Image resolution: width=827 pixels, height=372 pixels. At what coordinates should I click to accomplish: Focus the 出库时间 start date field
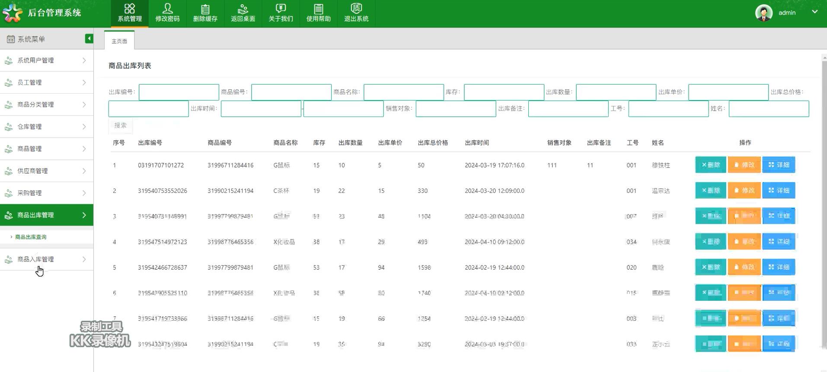click(x=261, y=109)
